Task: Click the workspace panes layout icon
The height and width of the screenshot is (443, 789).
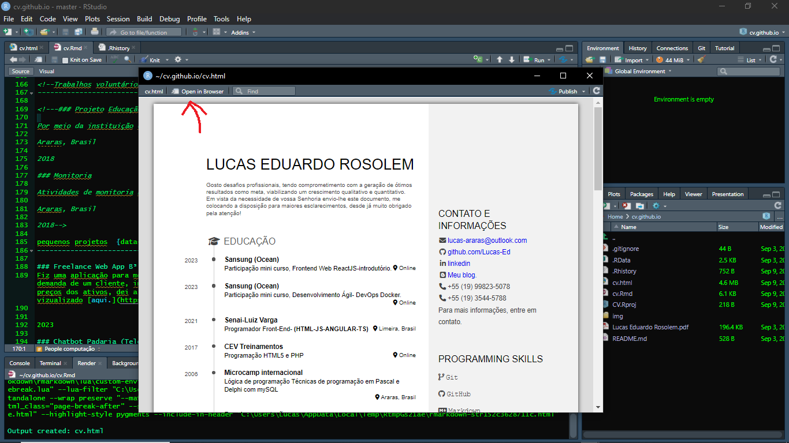Action: coord(217,32)
